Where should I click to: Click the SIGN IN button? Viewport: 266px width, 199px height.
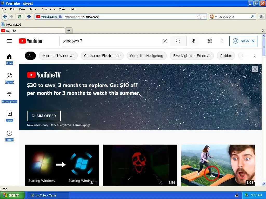[x=243, y=41]
